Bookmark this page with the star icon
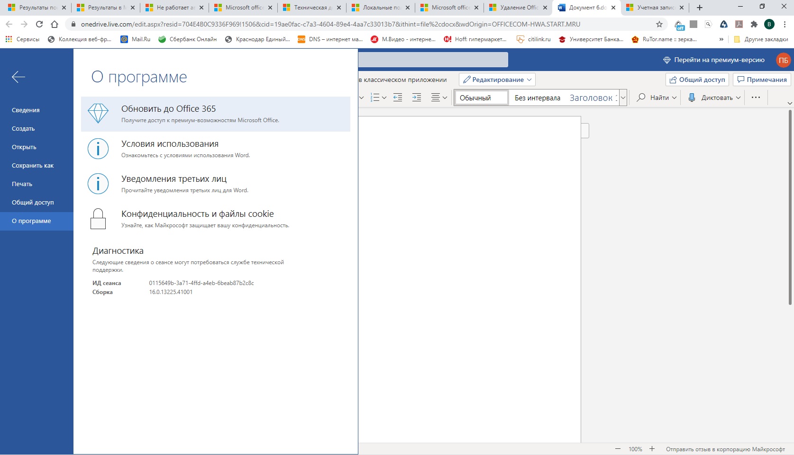Viewport: 794px width, 455px height. [x=659, y=24]
